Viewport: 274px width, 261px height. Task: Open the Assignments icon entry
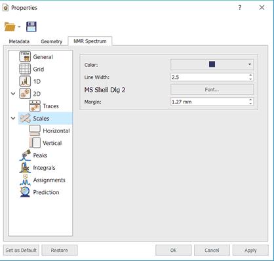(x=25, y=180)
